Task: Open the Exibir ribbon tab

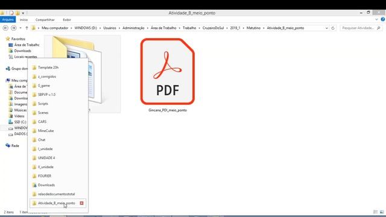Action: 67,20
